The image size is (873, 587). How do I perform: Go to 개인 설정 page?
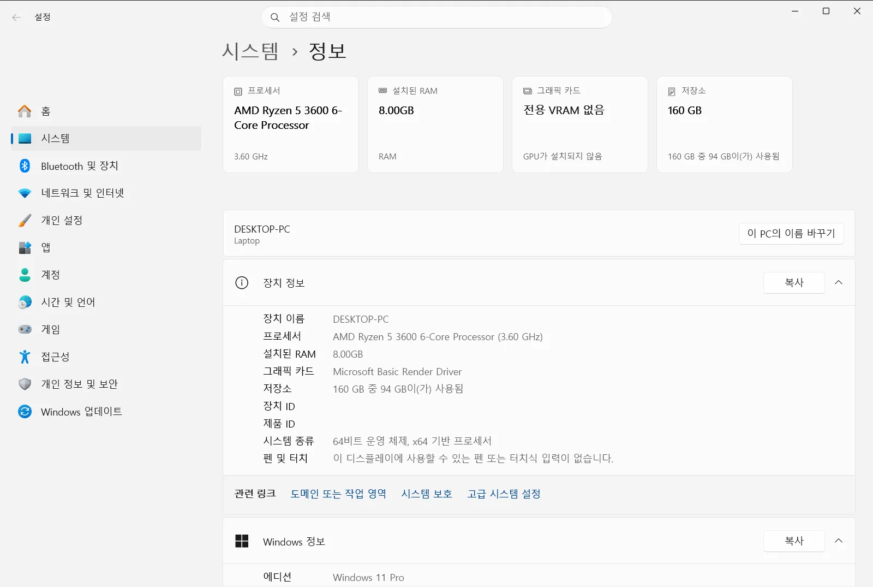[106, 221]
